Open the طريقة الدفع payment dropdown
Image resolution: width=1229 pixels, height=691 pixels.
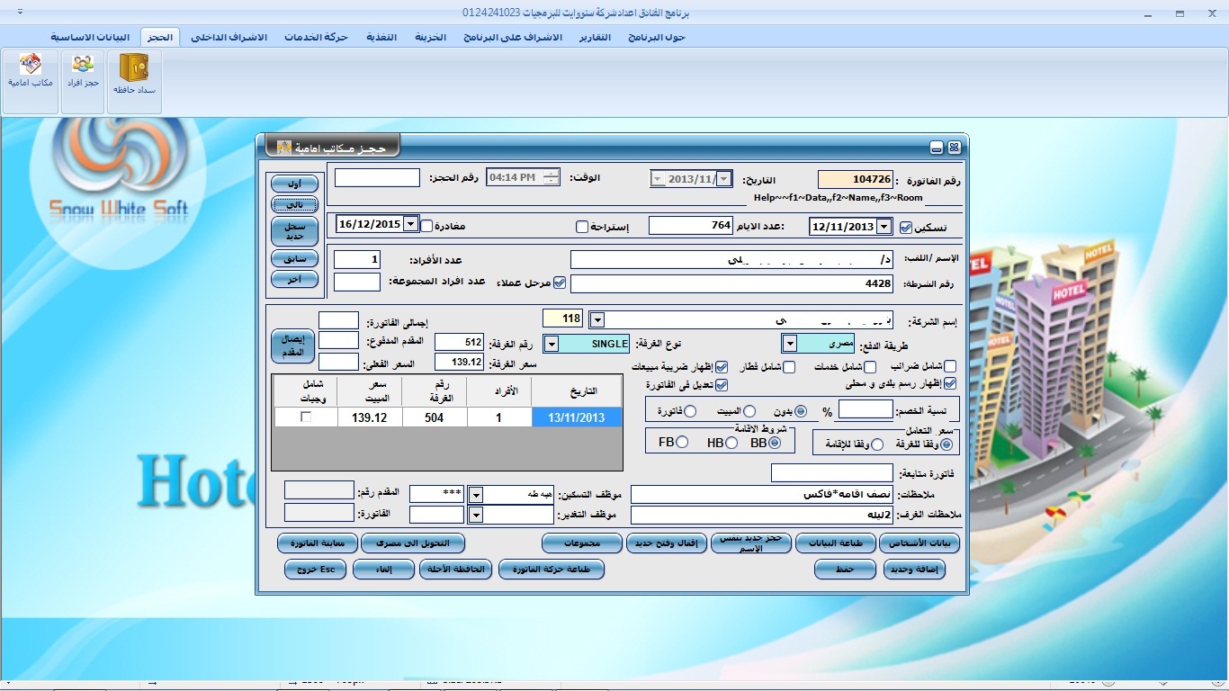(789, 344)
